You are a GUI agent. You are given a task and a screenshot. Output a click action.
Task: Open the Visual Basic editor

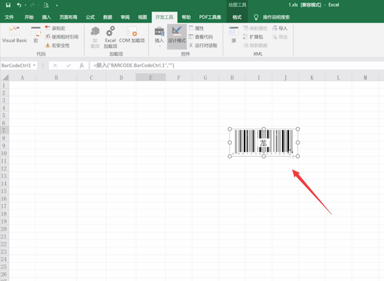(14, 35)
